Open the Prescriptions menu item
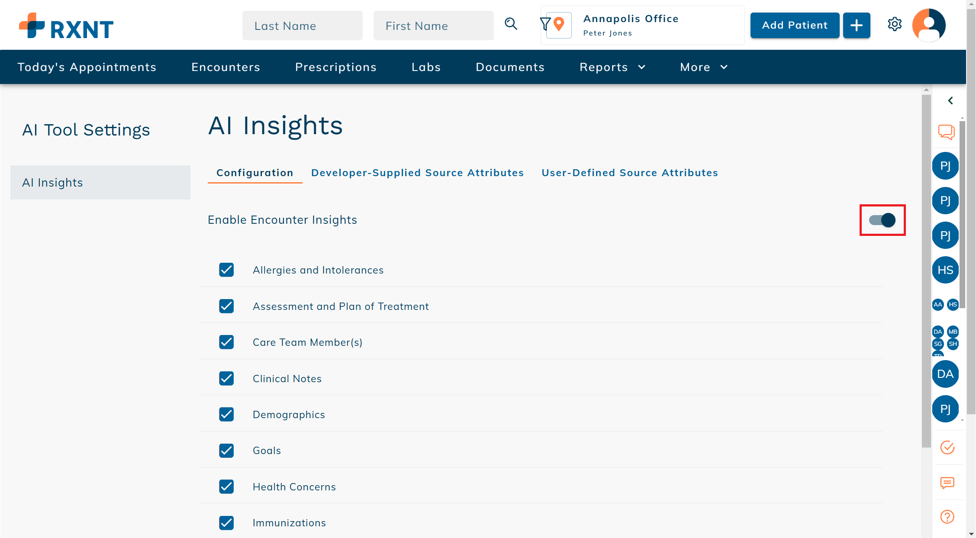This screenshot has height=538, width=976. click(x=335, y=67)
